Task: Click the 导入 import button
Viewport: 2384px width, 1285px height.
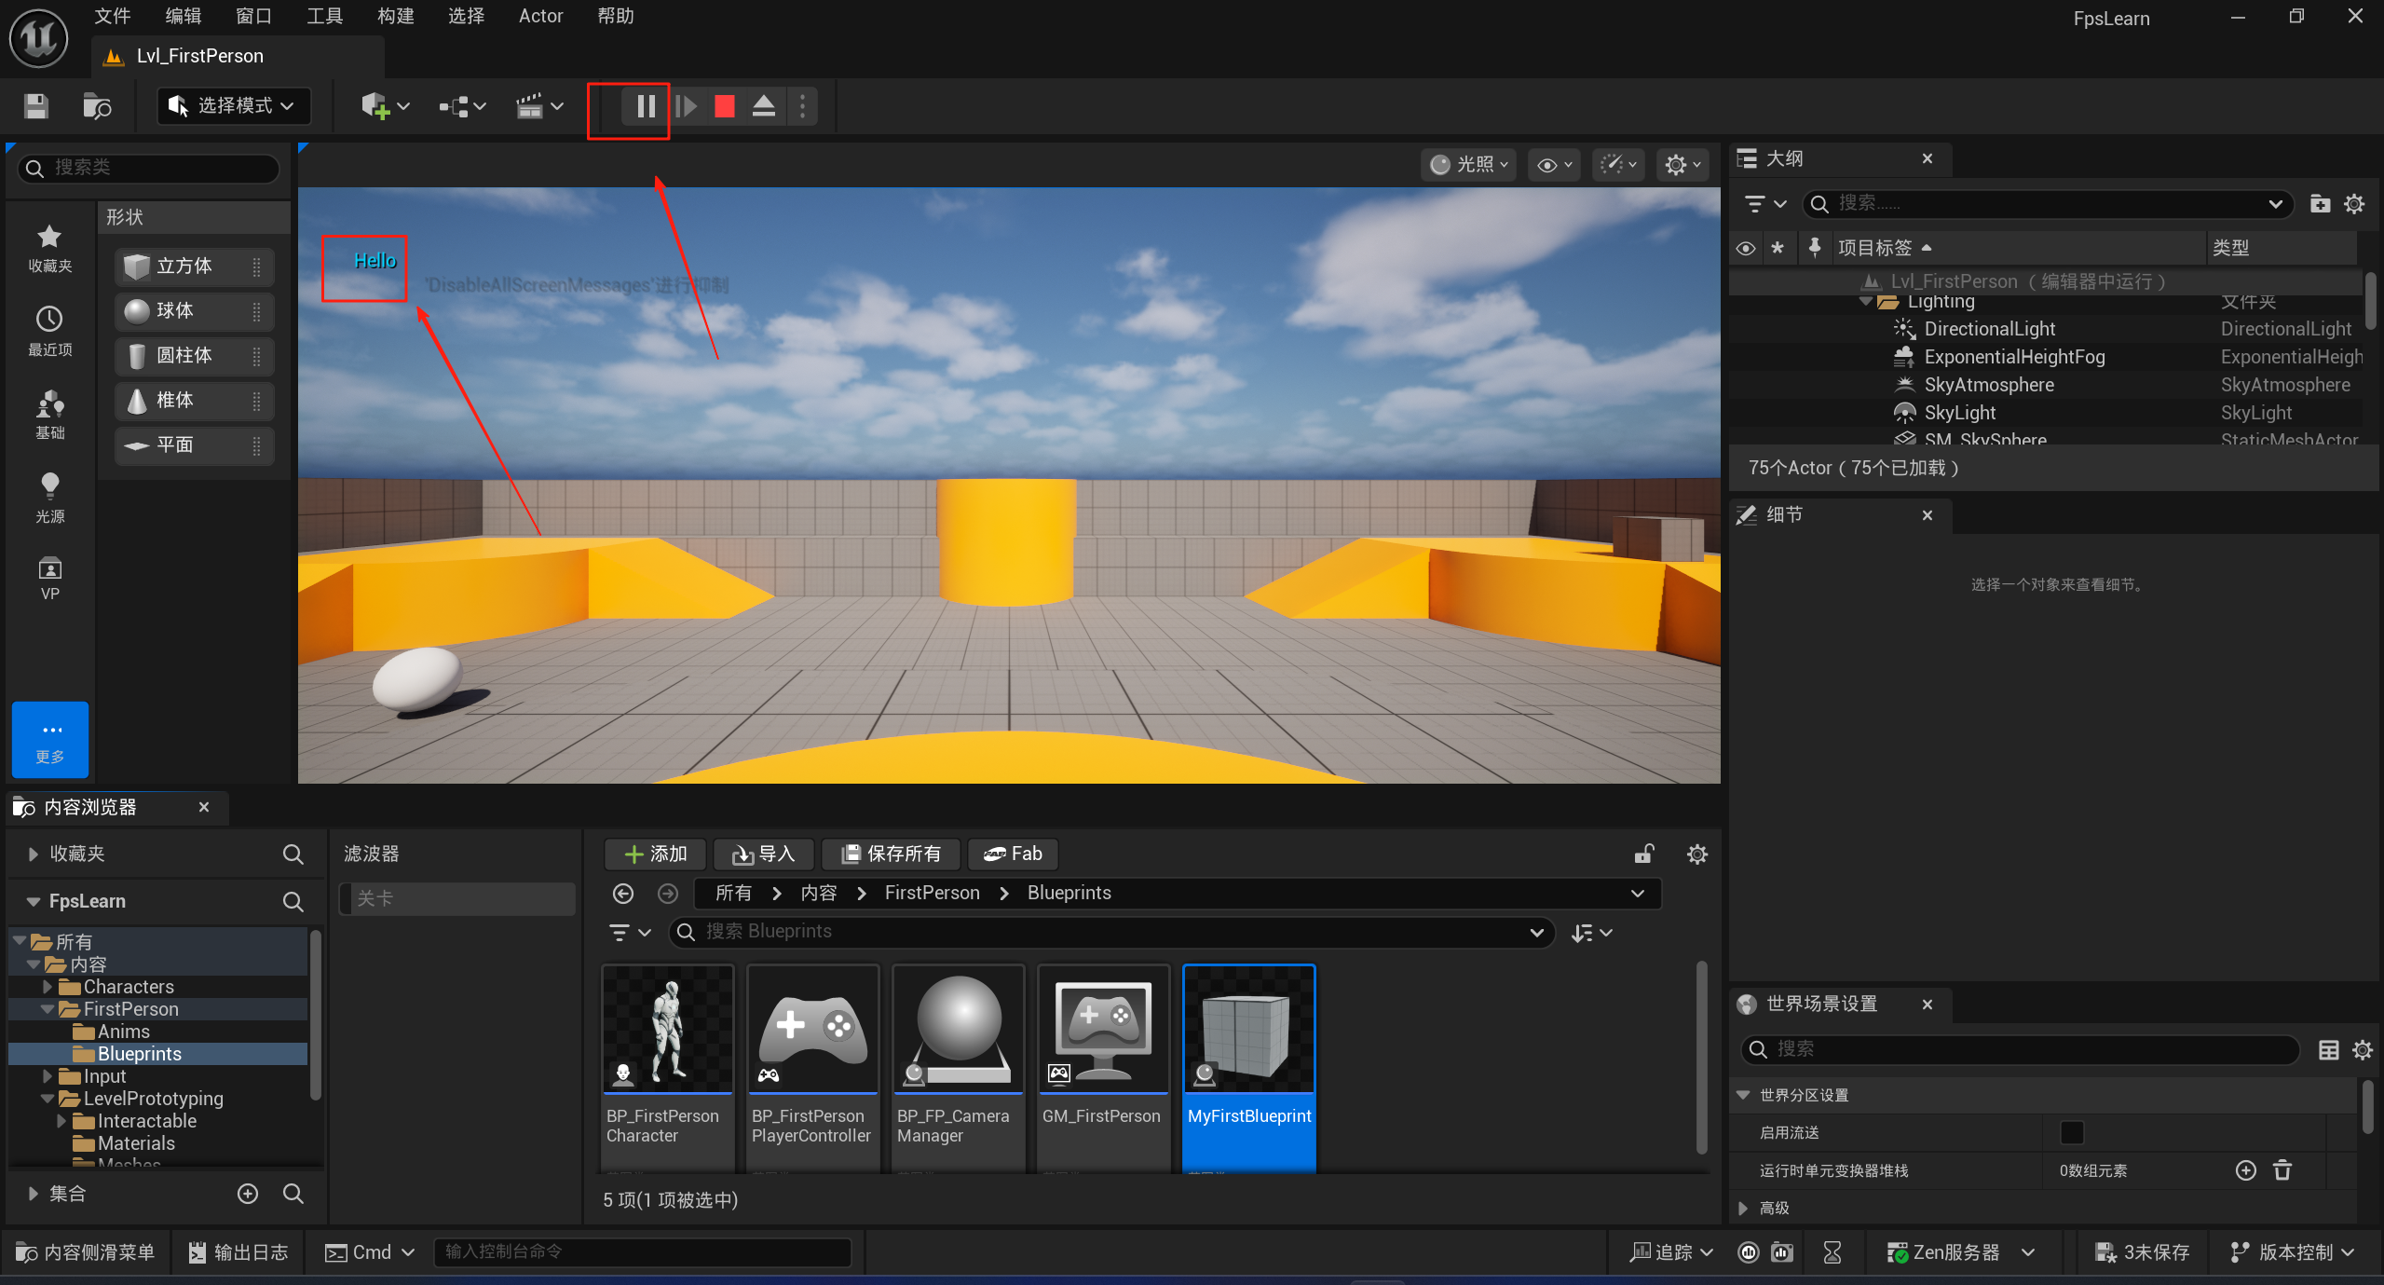Action: 764,854
